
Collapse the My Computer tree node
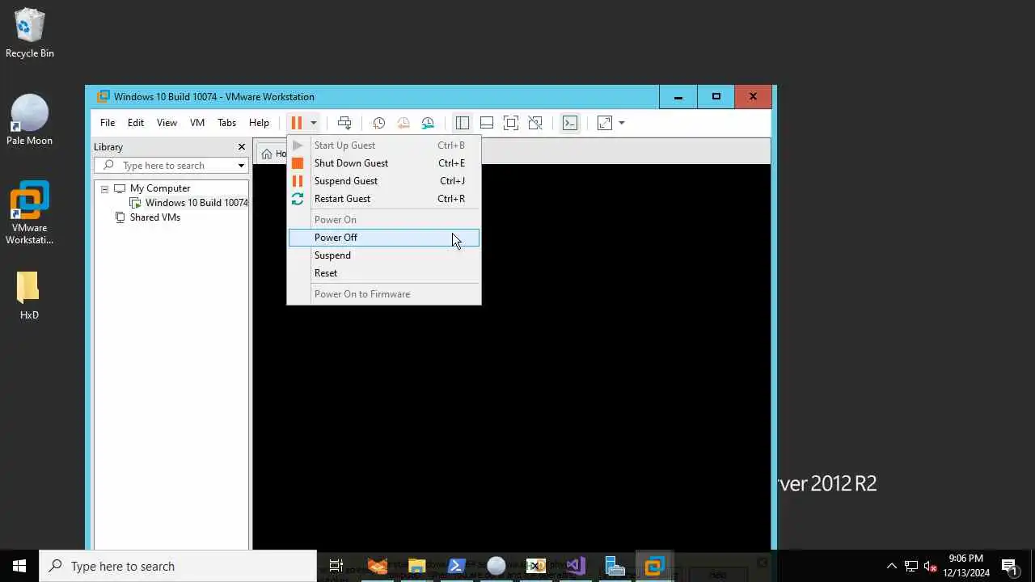click(x=104, y=188)
